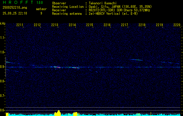Click the 1.1 kHz axis label

coord(2,38)
